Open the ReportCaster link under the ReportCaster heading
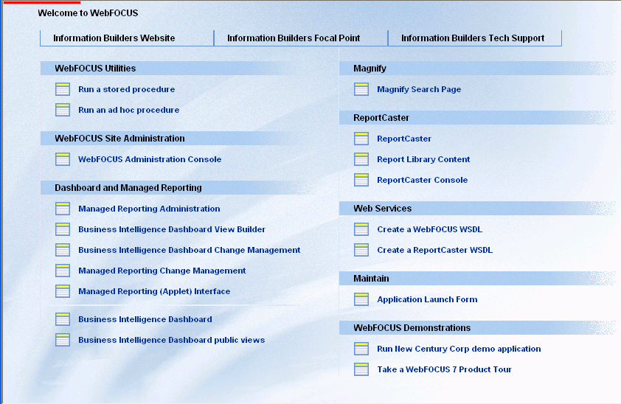Image resolution: width=621 pixels, height=404 pixels. (404, 139)
